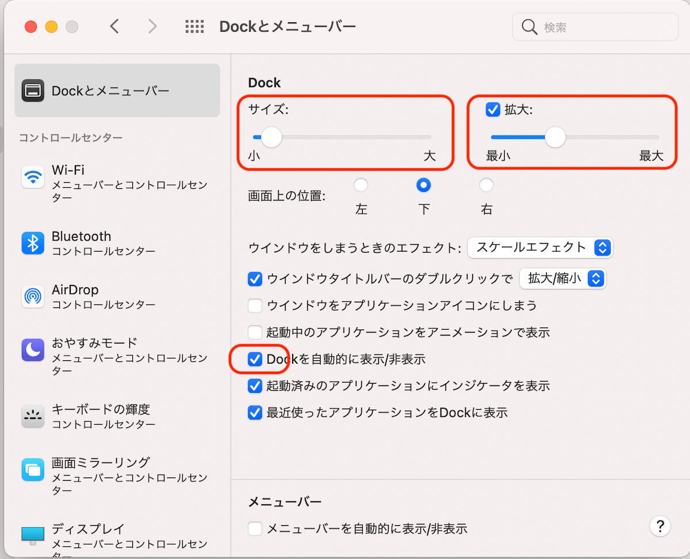Screen dimensions: 690x559
Task: Go back with the left chevron
Action: click(115, 26)
